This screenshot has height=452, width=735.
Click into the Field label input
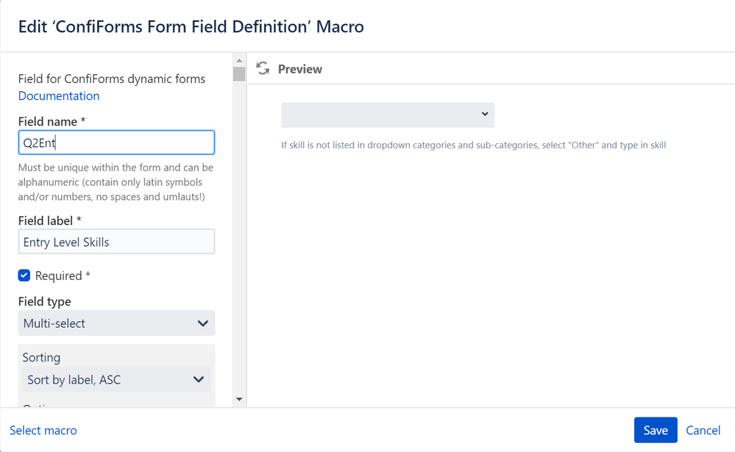click(116, 242)
